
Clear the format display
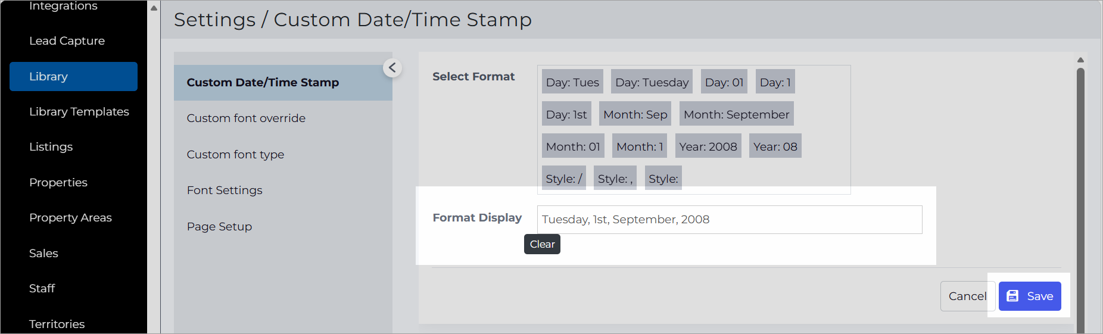pos(542,244)
